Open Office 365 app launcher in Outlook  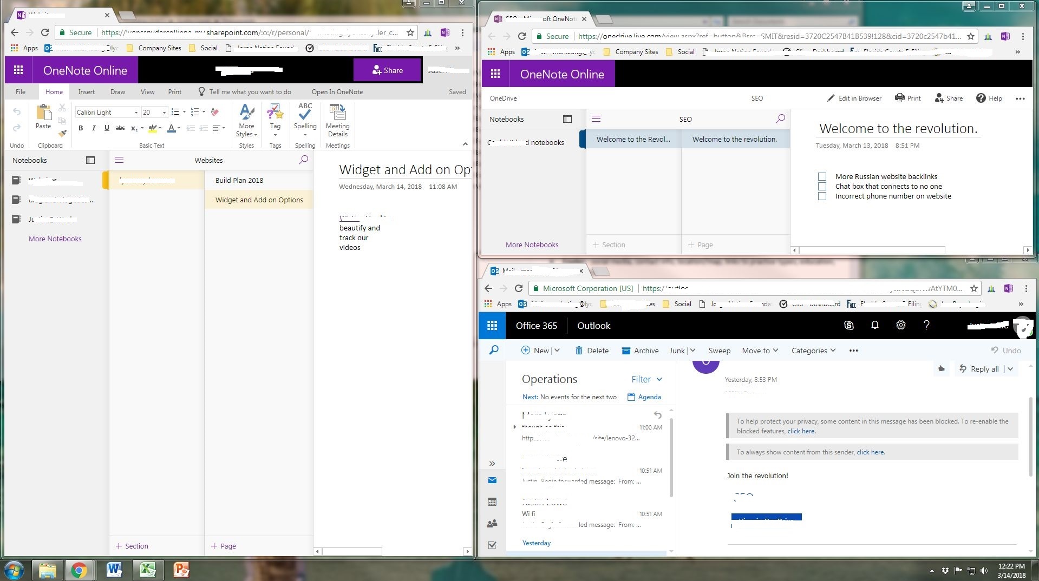tap(492, 325)
